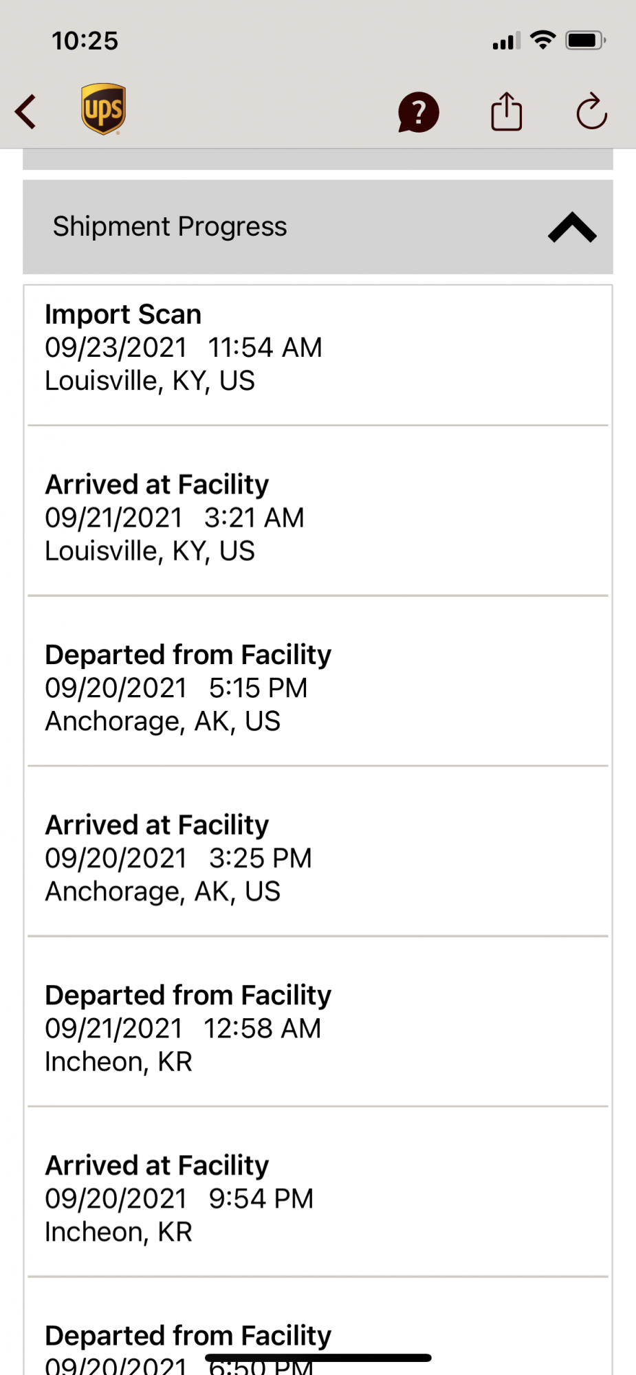Open the help chat question icon
The height and width of the screenshot is (1375, 636).
coord(418,112)
